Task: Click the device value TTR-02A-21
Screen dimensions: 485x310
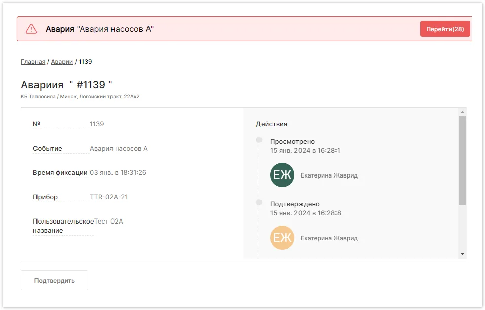Action: [x=109, y=197]
